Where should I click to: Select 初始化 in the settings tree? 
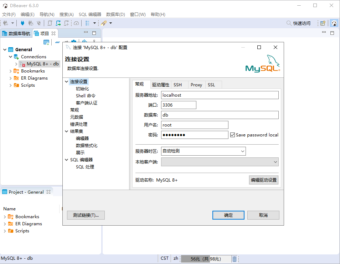[82, 88]
